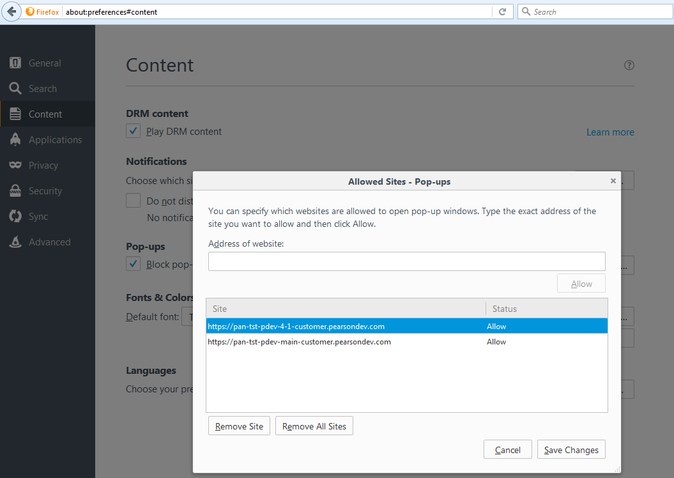Toggle the Do not disturb me checkbox
This screenshot has width=674, height=478.
click(134, 201)
